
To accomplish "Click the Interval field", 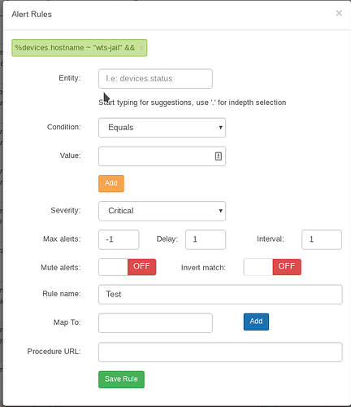I will pos(322,239).
